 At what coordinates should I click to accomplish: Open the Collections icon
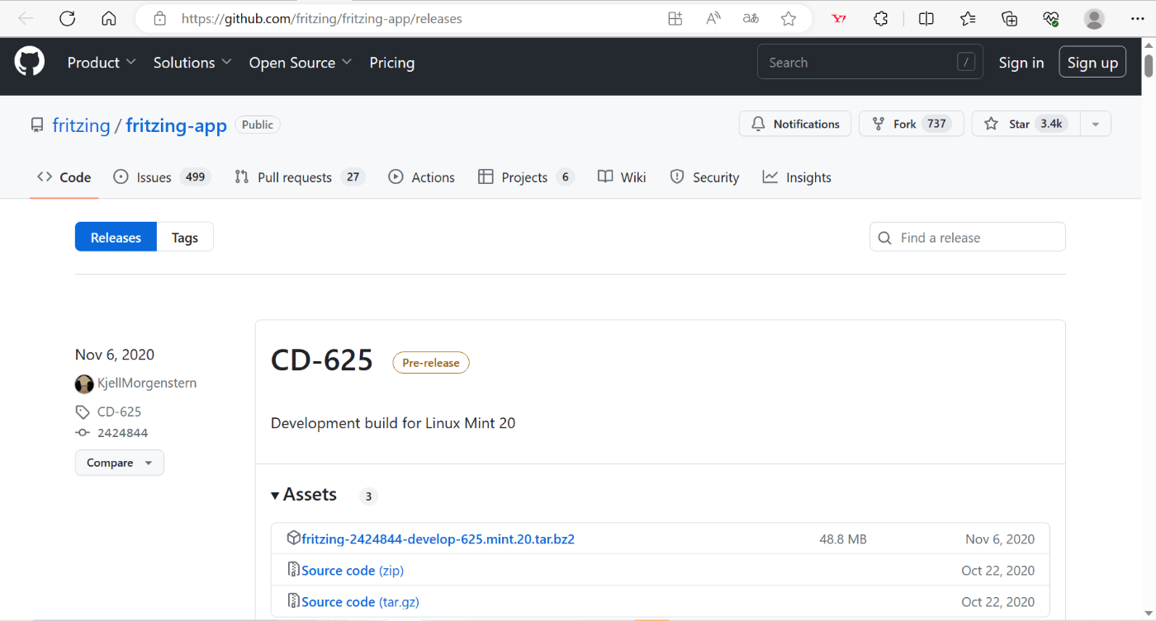coord(1009,18)
